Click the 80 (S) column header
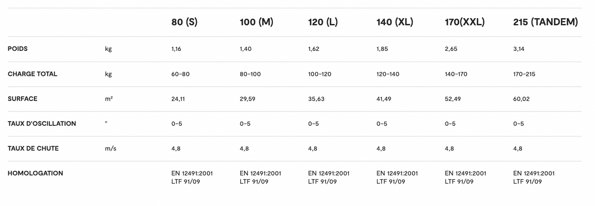Image resolution: width=595 pixels, height=206 pixels. (184, 22)
